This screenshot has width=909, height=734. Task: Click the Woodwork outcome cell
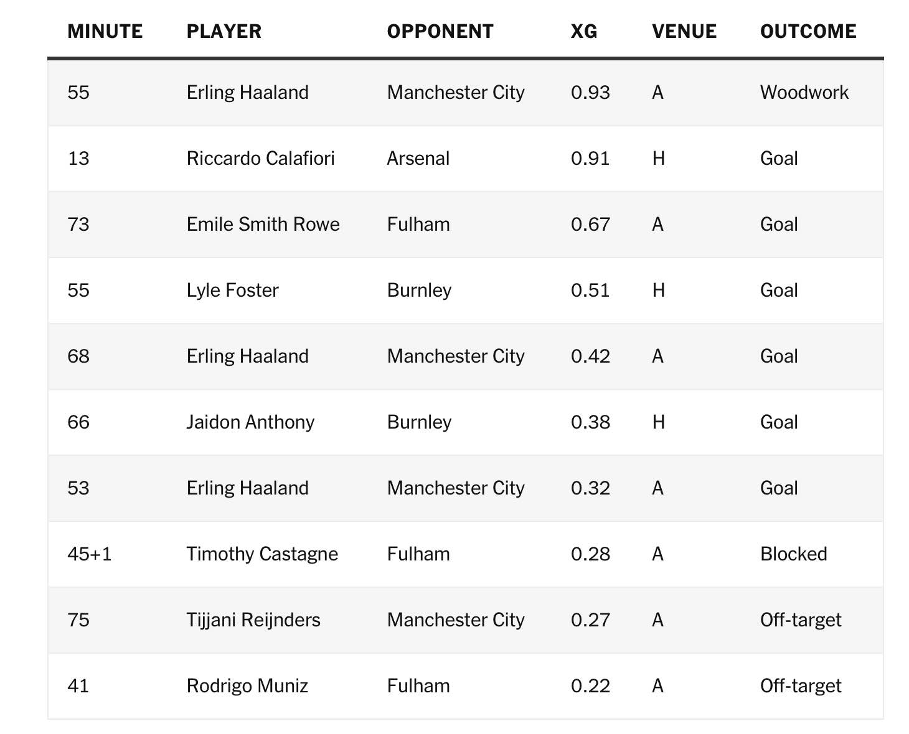804,93
